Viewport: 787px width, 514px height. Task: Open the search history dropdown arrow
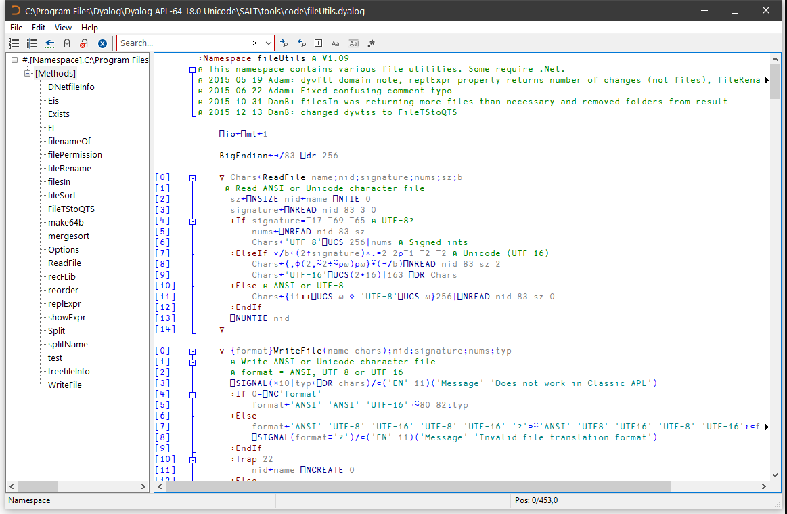pyautogui.click(x=268, y=43)
